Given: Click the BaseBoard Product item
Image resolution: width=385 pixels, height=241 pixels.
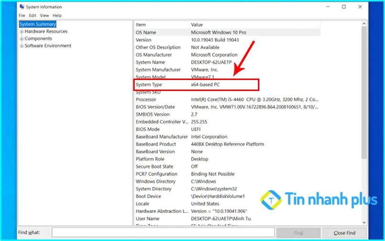Looking at the screenshot, I should click(156, 144).
